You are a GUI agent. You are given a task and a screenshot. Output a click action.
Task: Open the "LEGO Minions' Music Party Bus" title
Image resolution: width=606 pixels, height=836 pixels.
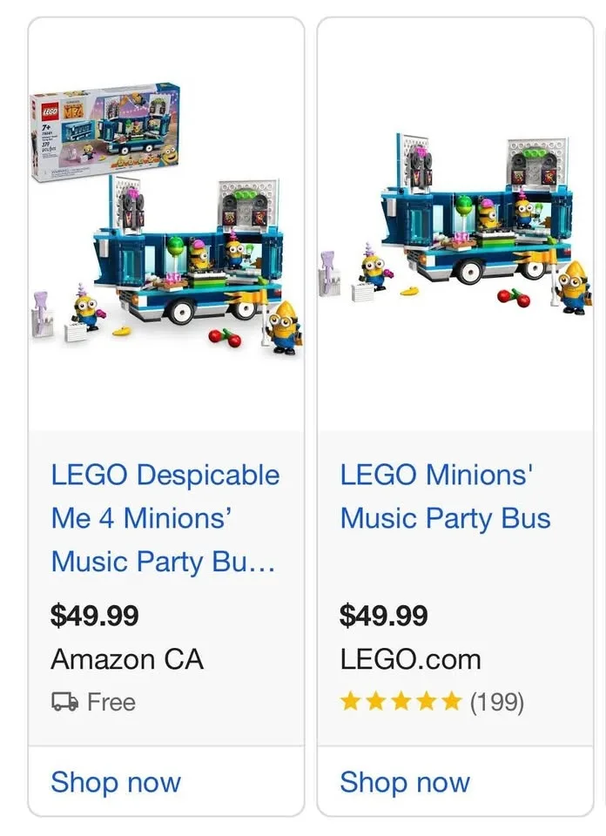(444, 496)
